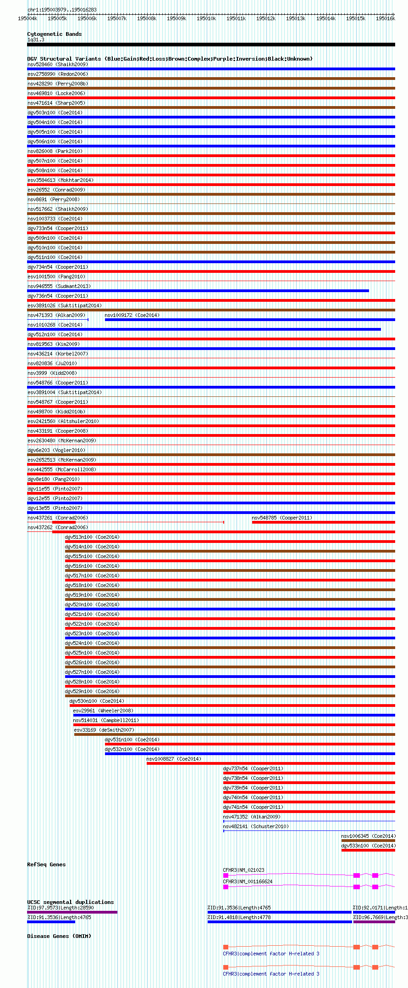Open variant nsv428290 (Perry2008b)

(x=57, y=84)
